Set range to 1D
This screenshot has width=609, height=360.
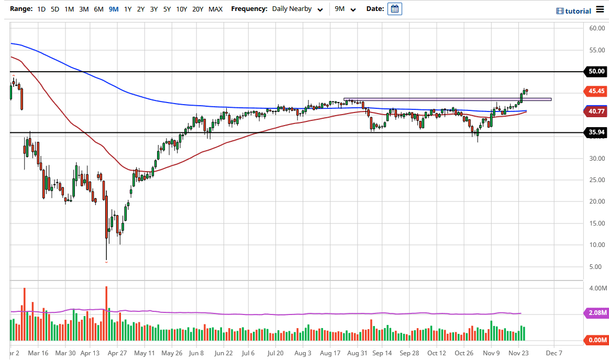click(41, 9)
